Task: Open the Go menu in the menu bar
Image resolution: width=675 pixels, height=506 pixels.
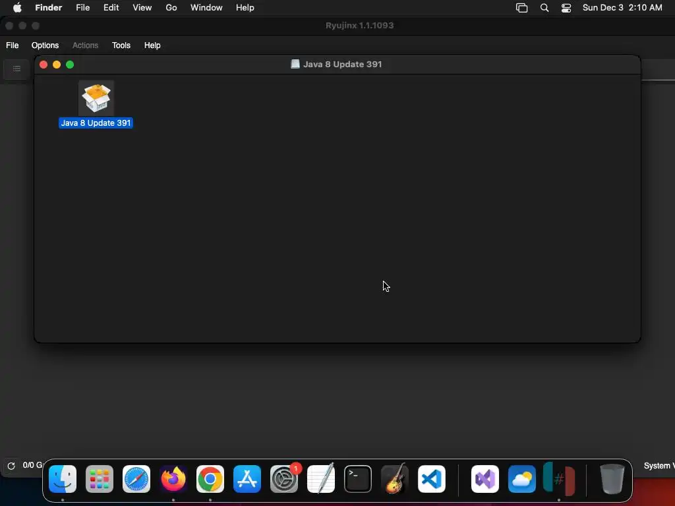Action: tap(171, 8)
